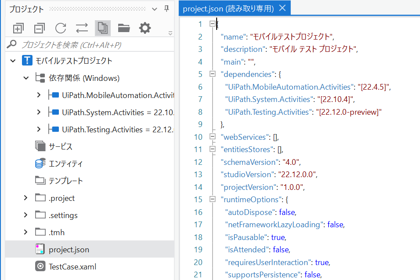Click the project.json file icon

(40, 249)
